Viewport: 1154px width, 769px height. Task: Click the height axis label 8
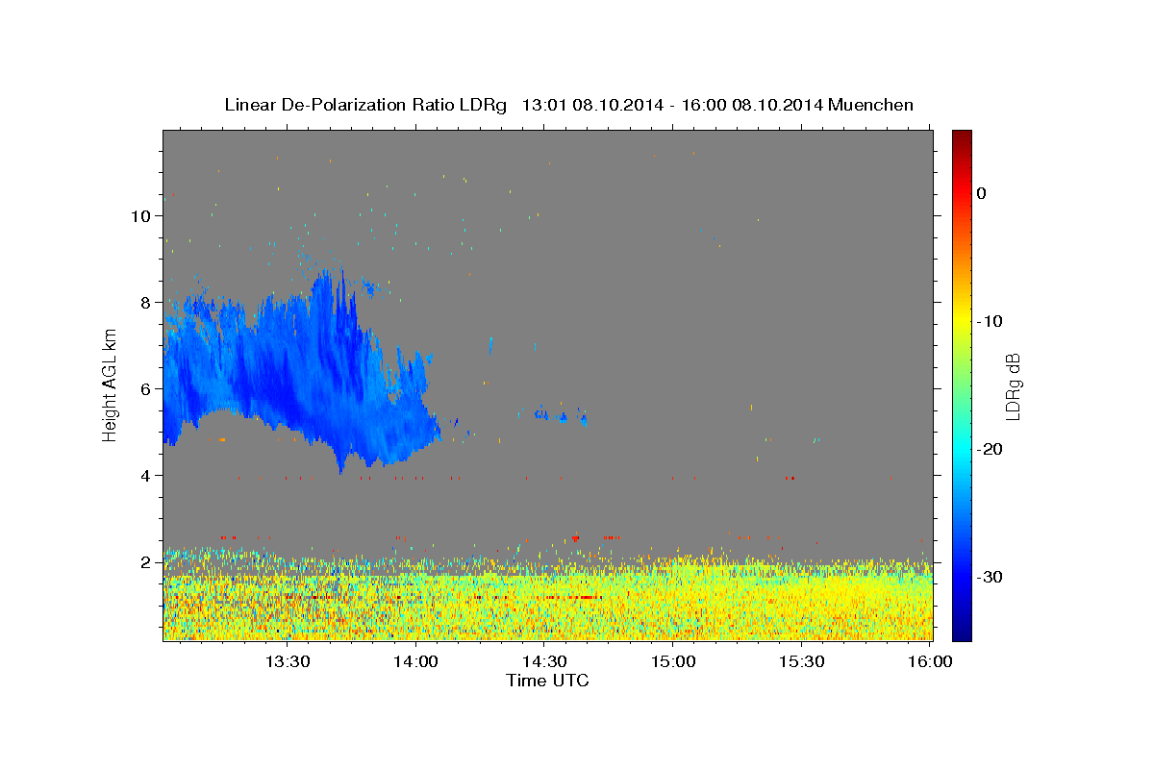click(145, 302)
